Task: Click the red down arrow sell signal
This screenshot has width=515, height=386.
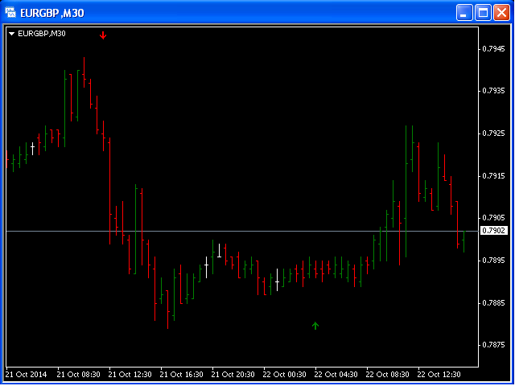Action: tap(103, 35)
